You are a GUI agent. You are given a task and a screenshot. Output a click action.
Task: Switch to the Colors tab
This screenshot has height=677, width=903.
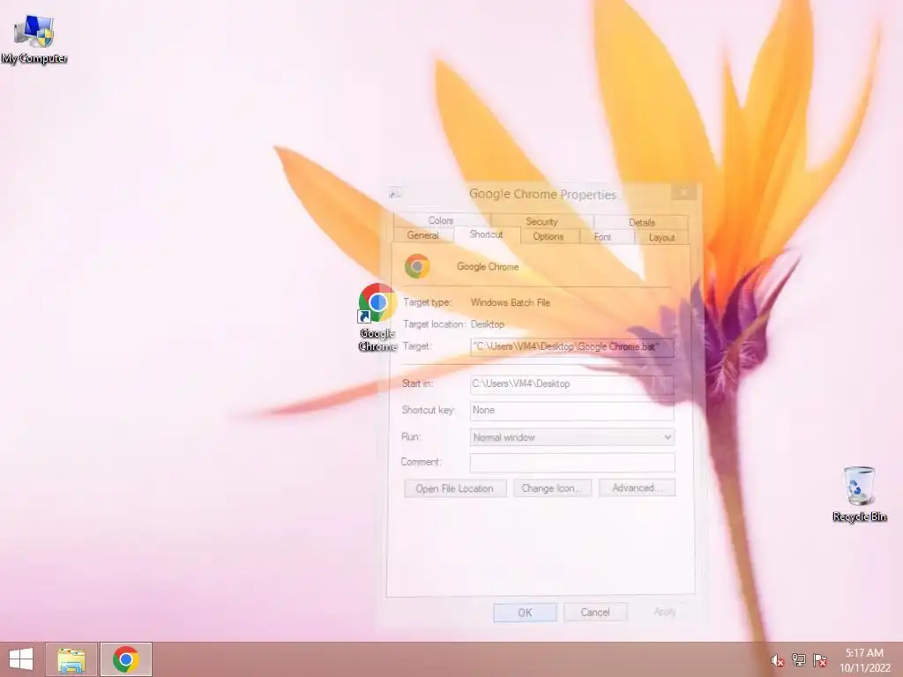tap(441, 220)
